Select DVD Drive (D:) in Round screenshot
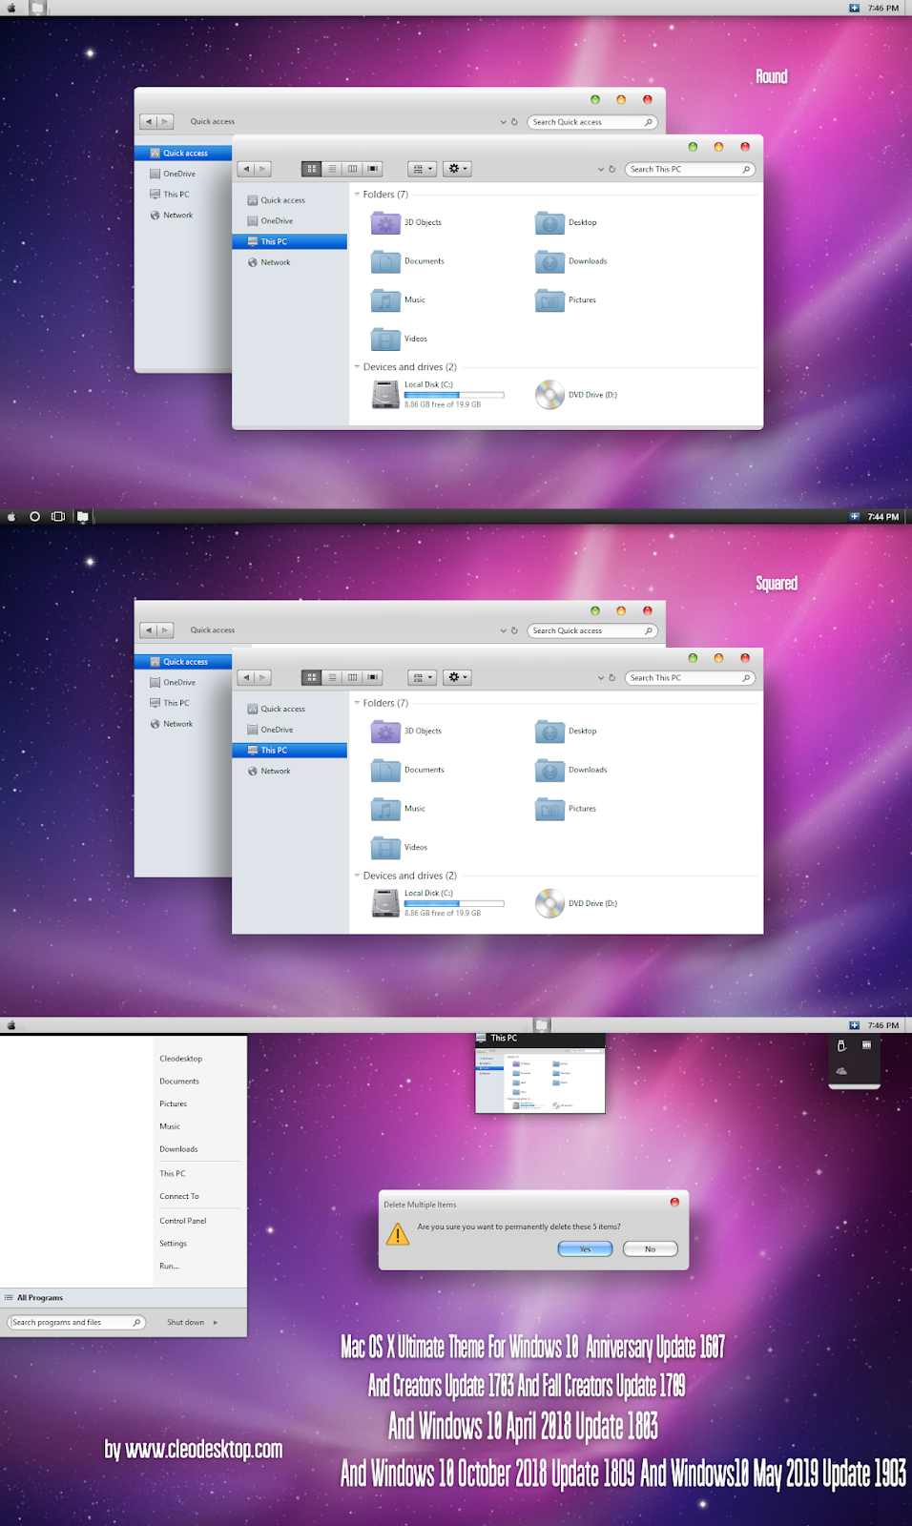Image resolution: width=912 pixels, height=1526 pixels. pos(576,394)
